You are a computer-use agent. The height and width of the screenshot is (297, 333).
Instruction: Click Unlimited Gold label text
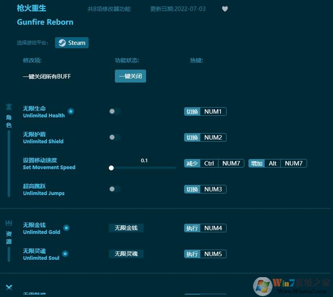tap(42, 232)
